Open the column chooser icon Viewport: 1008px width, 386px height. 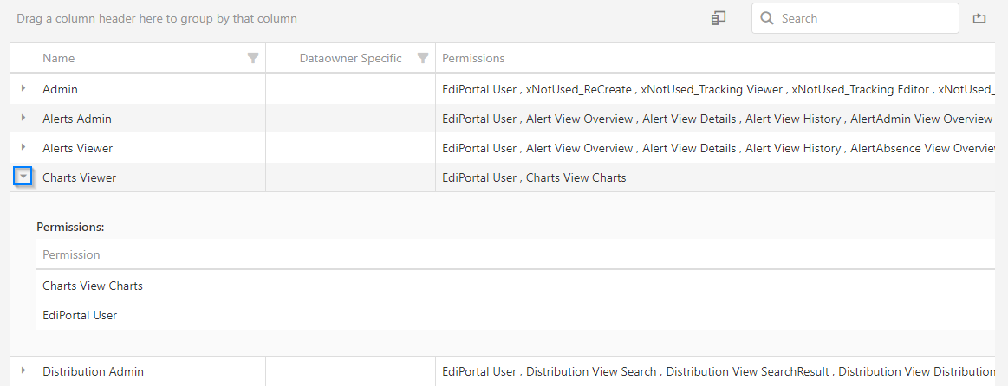click(x=718, y=18)
